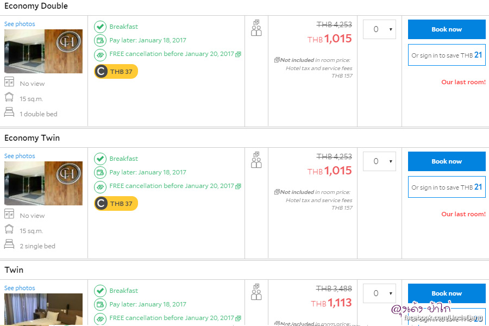Image resolution: width=489 pixels, height=326 pixels.
Task: Click Economy Twin occupancy guests icon
Action: 256,160
